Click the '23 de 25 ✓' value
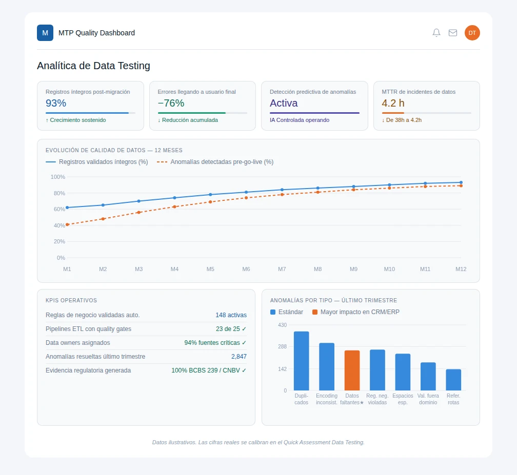 point(231,329)
